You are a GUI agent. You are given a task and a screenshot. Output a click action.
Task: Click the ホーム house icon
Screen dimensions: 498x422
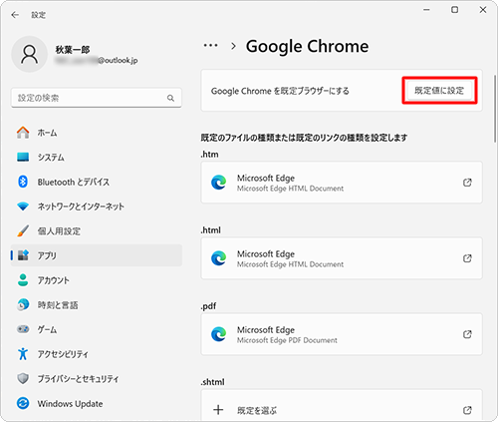23,133
